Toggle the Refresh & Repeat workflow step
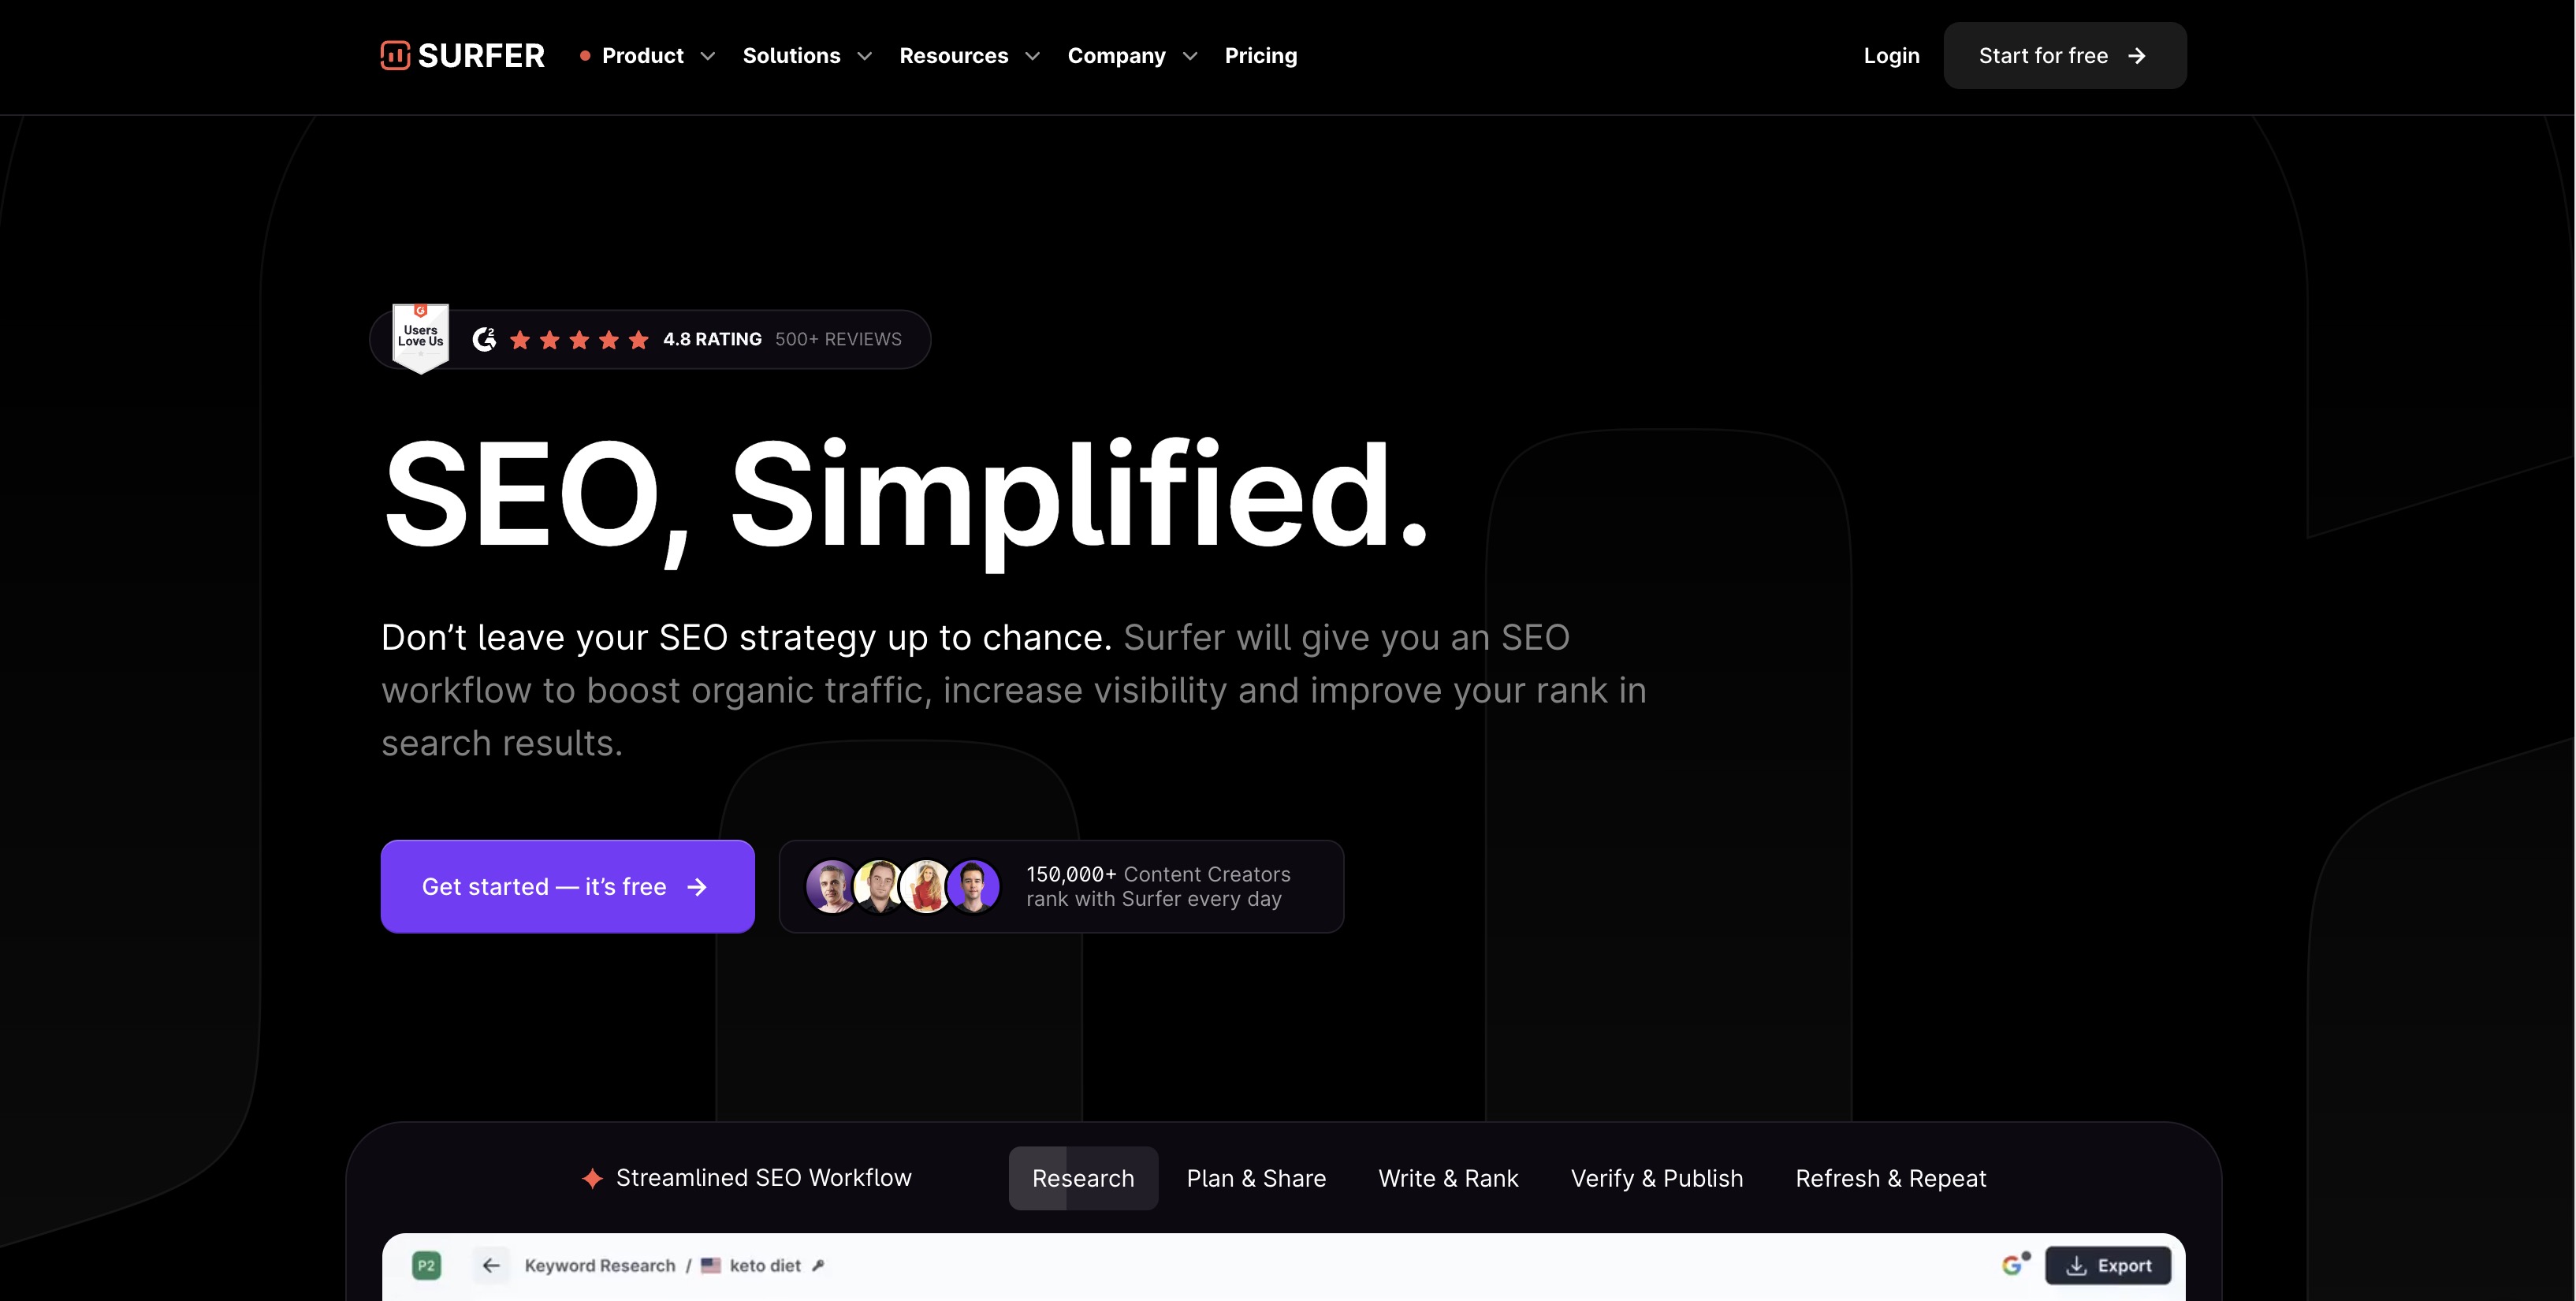Screen dimensions: 2576x1301 1891,1176
